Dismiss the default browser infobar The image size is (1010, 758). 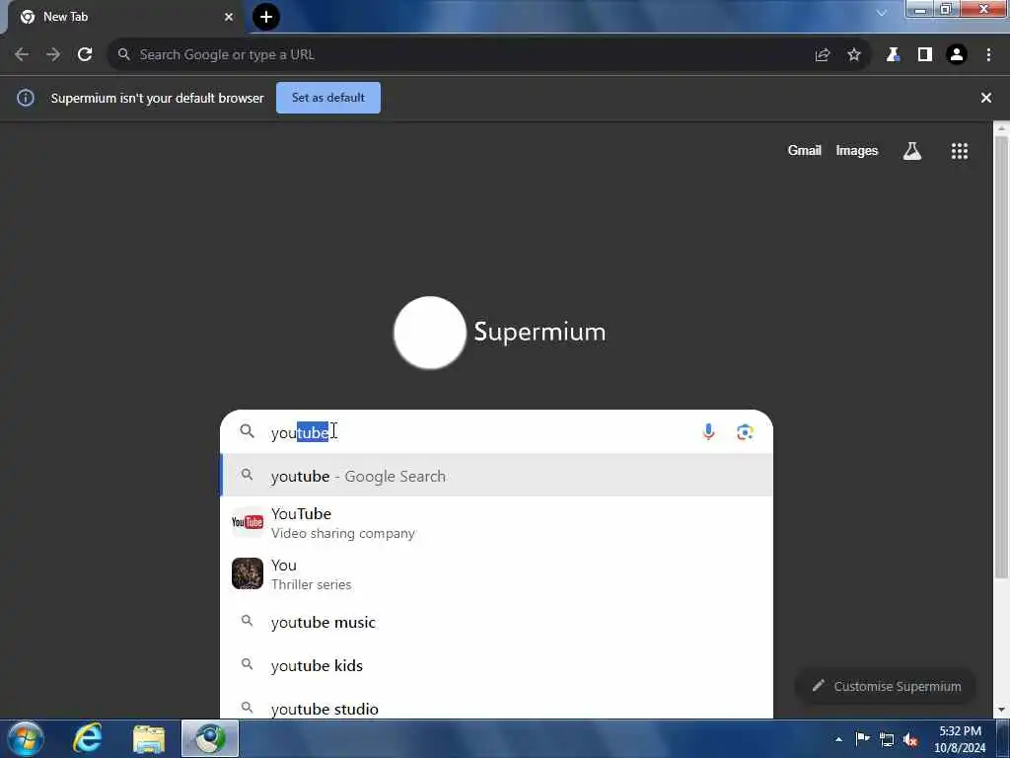tap(986, 98)
